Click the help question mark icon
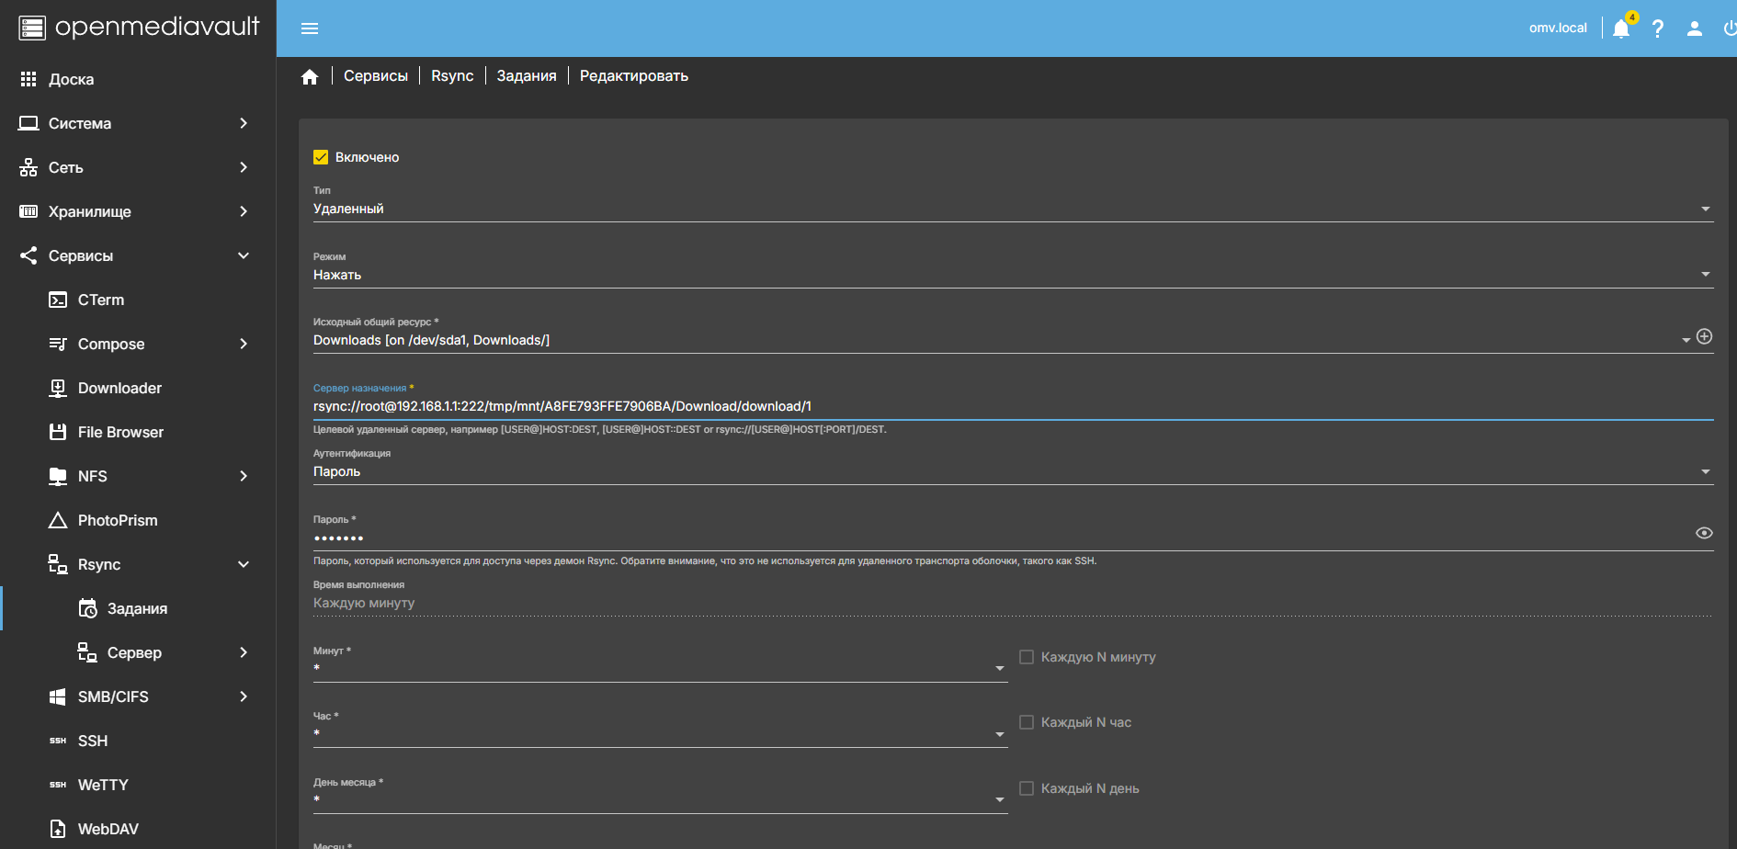 pyautogui.click(x=1658, y=28)
